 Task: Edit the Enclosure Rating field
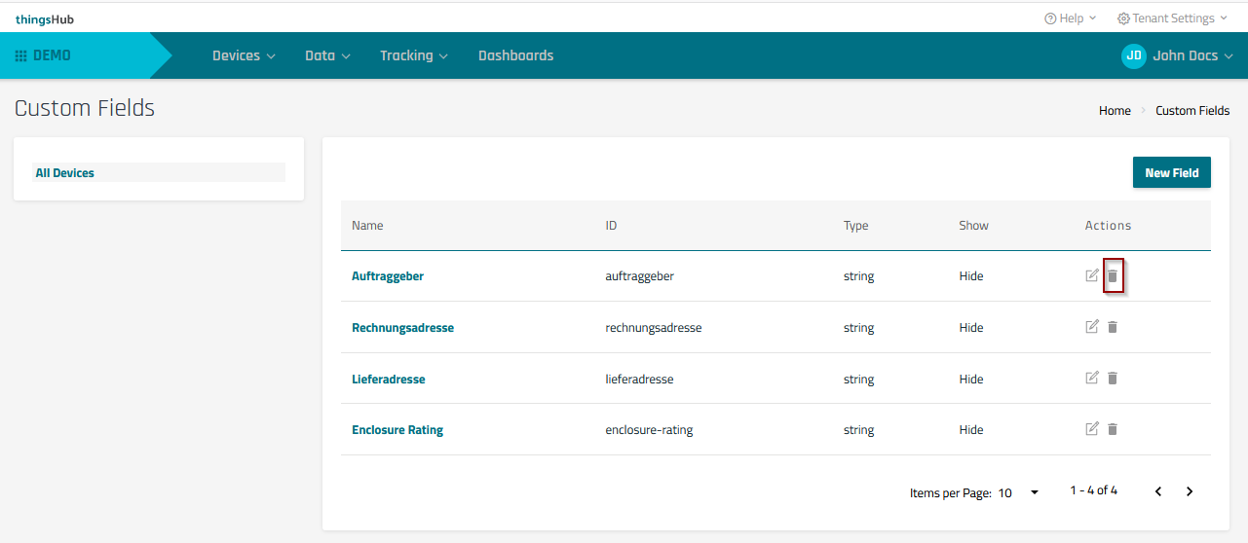click(1092, 429)
